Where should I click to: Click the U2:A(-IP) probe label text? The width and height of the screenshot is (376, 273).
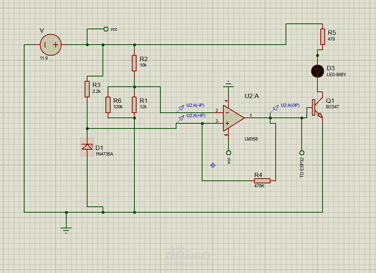coord(196,105)
